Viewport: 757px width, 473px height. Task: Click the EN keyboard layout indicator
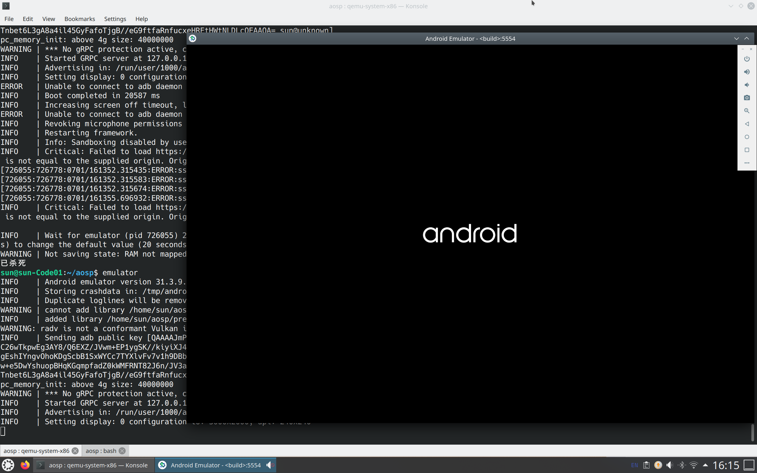coord(634,465)
